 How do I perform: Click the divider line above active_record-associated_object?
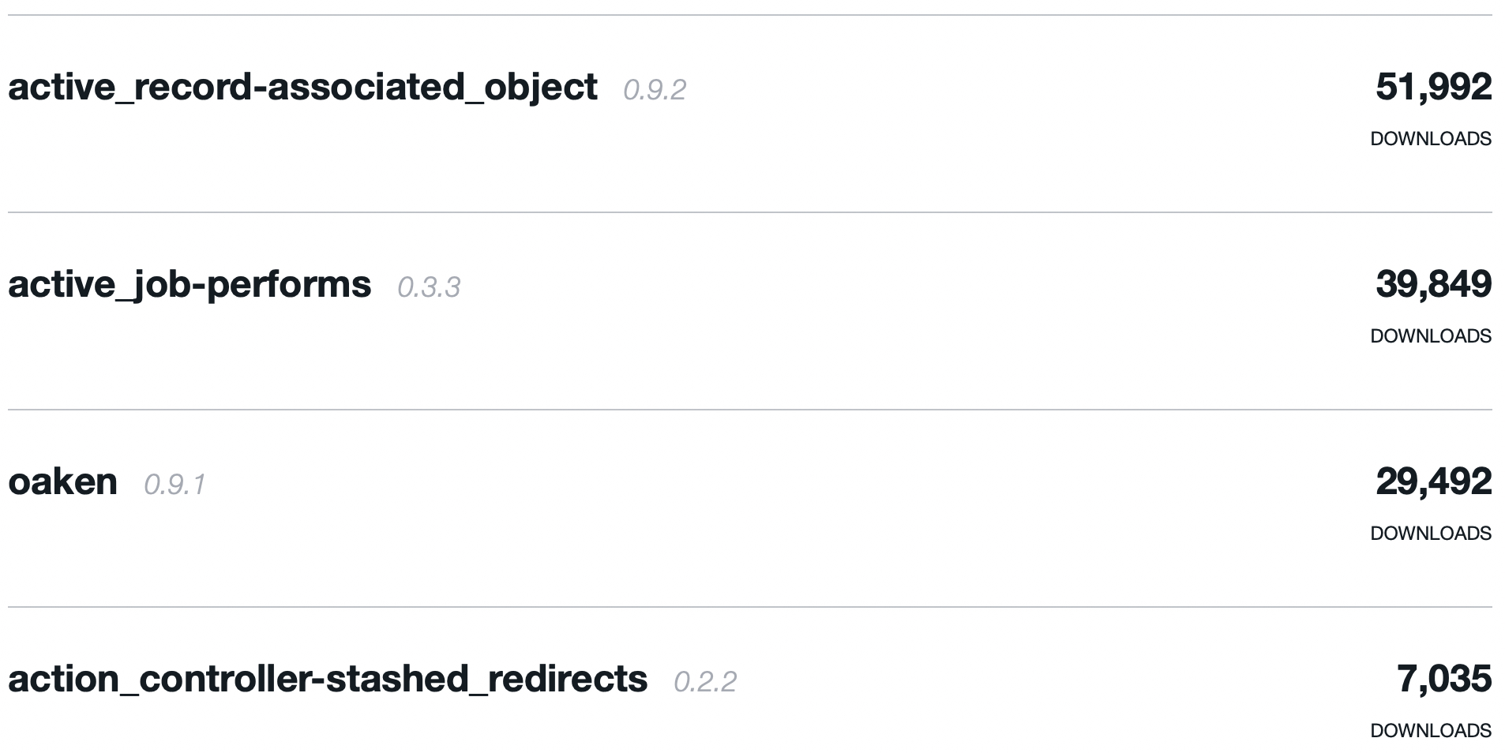[750, 15]
